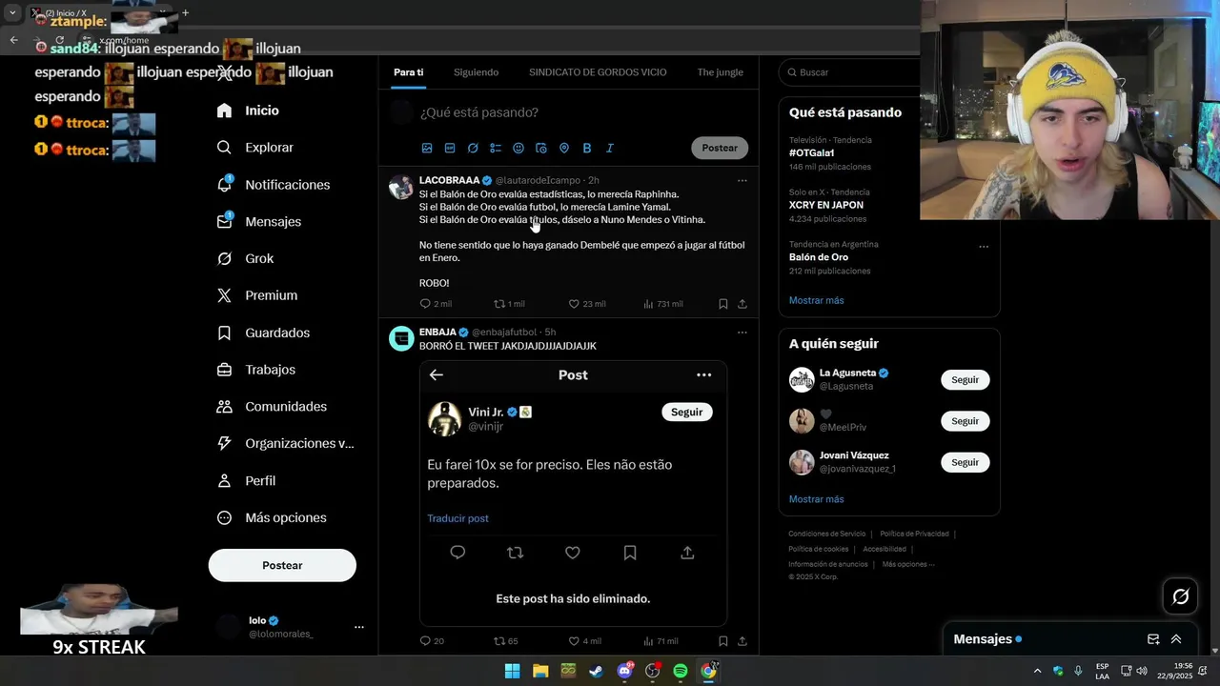The width and height of the screenshot is (1220, 686).
Task: Like LACOBRAAA's post with 23 mil likes
Action: [587, 304]
